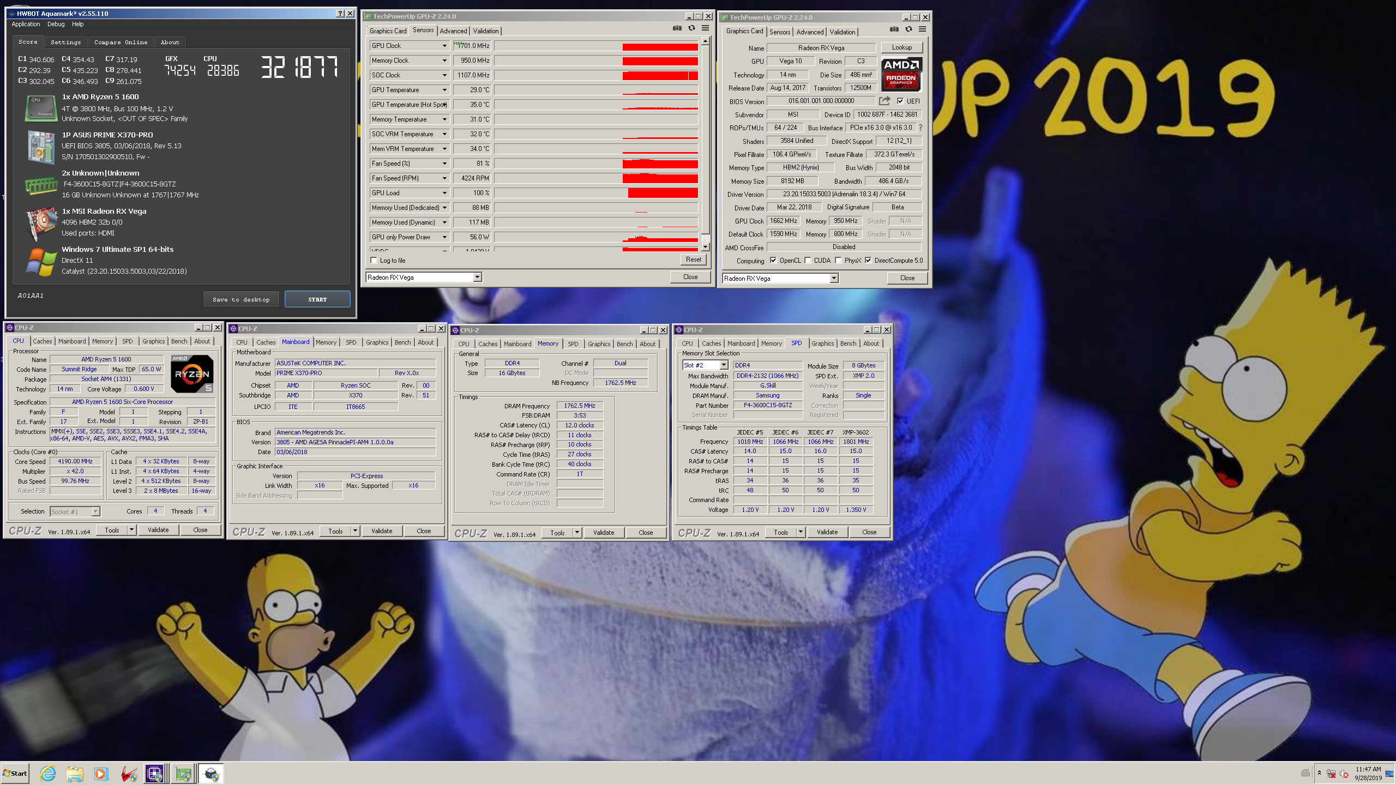This screenshot has height=785, width=1396.
Task: Enable the Log to file checkbox
Action: (x=374, y=261)
